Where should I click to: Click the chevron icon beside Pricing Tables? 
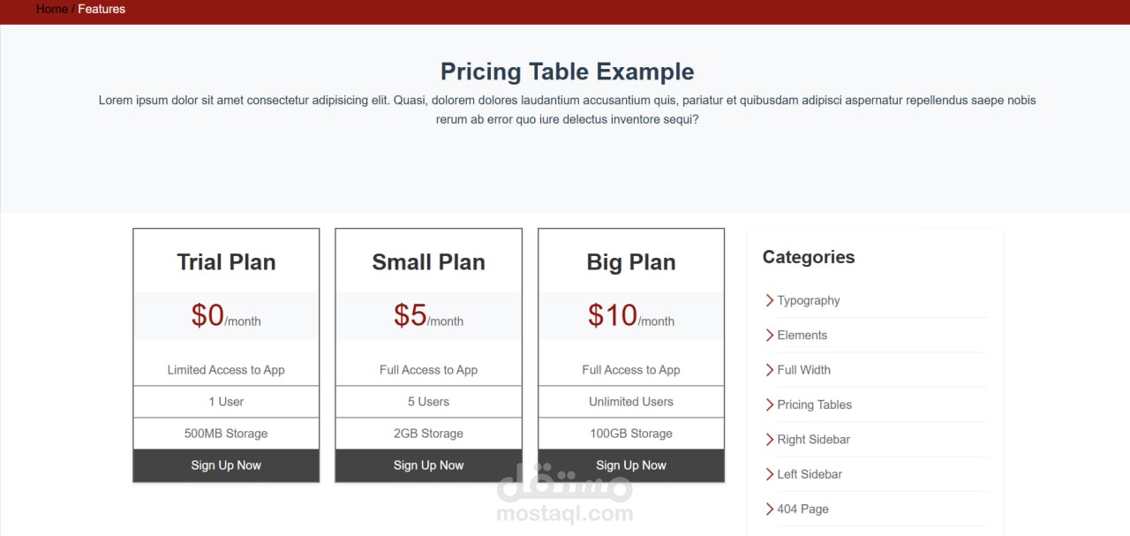pyautogui.click(x=770, y=404)
